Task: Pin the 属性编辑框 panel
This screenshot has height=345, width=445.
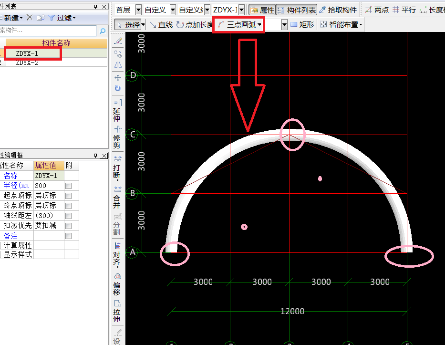Action: pos(96,155)
